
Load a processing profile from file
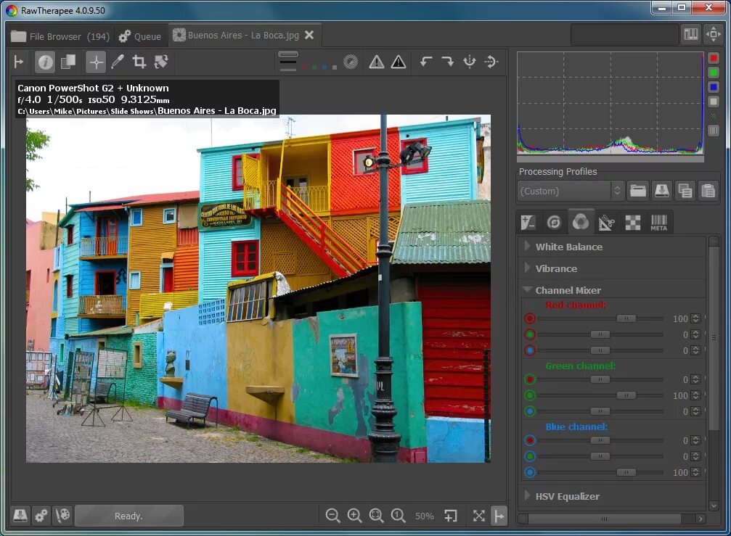point(637,191)
